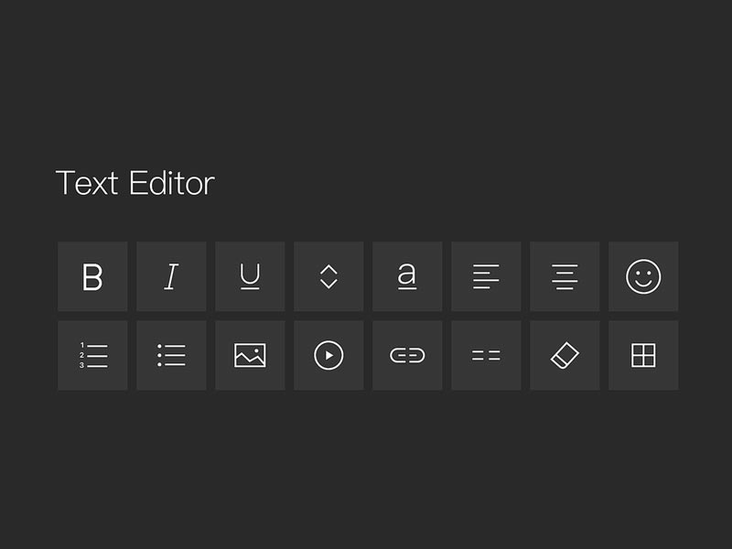Click the U with underline tile
Viewport: 732px width, 549px height.
click(250, 276)
